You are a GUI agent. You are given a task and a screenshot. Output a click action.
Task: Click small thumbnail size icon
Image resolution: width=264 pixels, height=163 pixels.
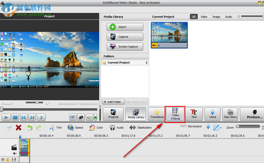[x=238, y=17]
